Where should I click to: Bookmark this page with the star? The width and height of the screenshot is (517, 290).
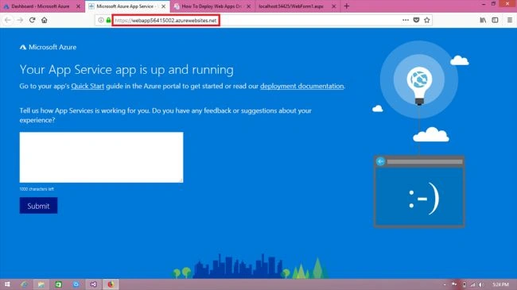tap(427, 20)
